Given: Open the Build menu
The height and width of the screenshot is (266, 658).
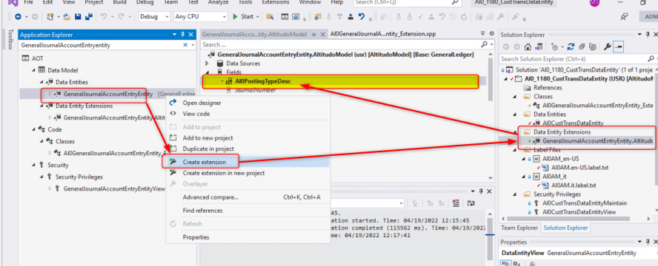Looking at the screenshot, I should tap(120, 2).
